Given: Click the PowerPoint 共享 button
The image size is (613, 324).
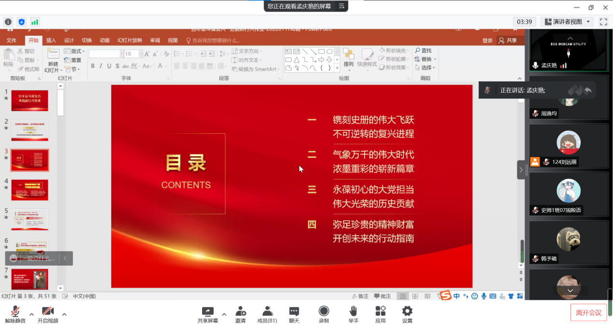Looking at the screenshot, I should 508,41.
